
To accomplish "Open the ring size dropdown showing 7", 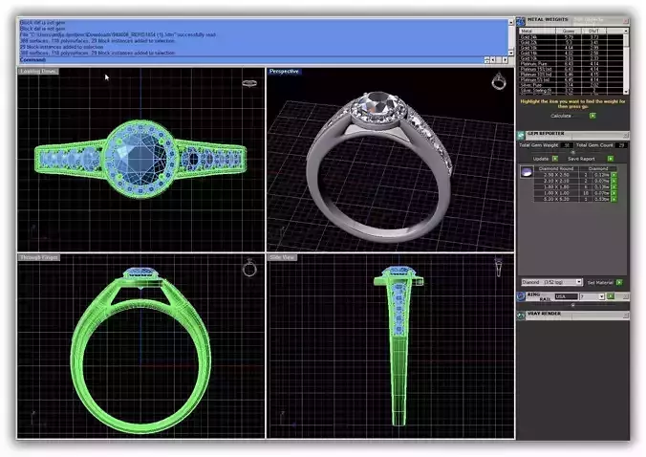I will [x=601, y=296].
